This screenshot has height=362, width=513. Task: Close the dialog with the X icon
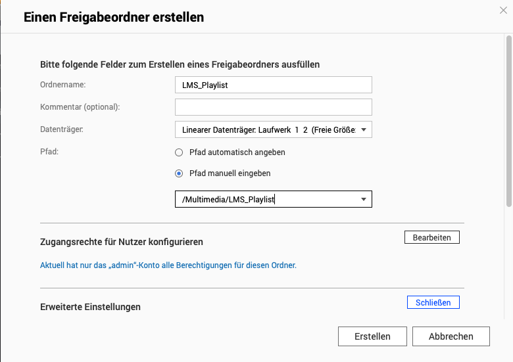point(504,9)
